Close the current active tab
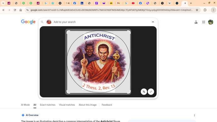Image resolution: width=217 pixels, height=122 pixels. pos(185,3)
